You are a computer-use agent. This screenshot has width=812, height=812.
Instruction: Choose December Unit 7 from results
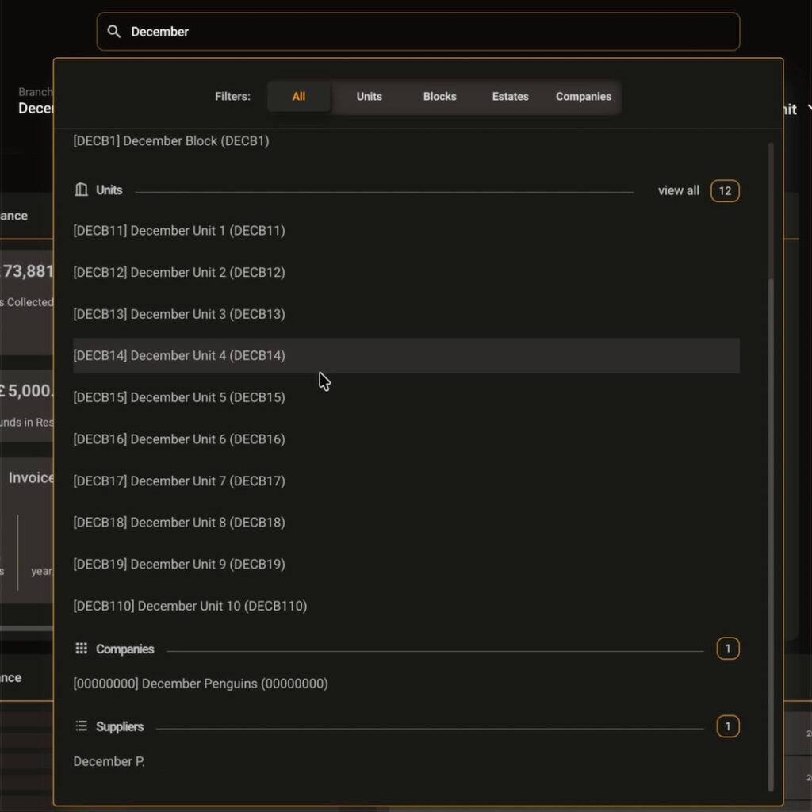179,481
